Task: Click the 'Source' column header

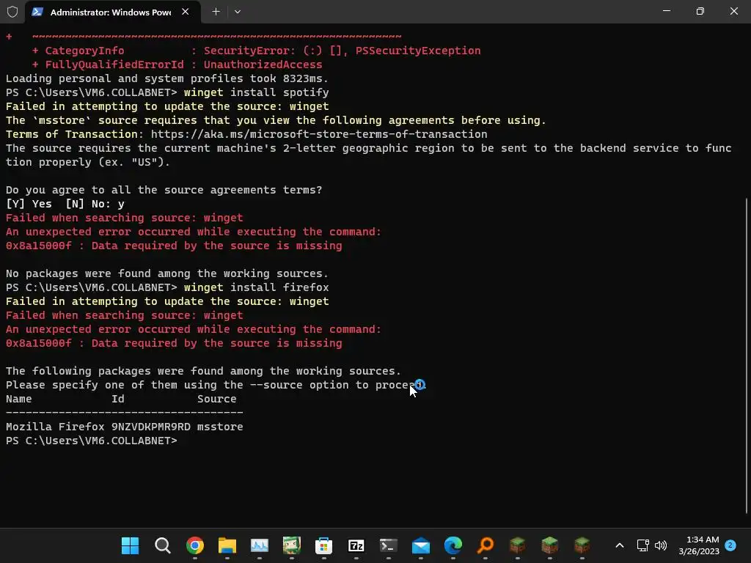Action: (217, 399)
